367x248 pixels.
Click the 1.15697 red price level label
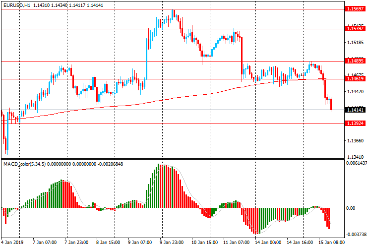click(x=355, y=9)
